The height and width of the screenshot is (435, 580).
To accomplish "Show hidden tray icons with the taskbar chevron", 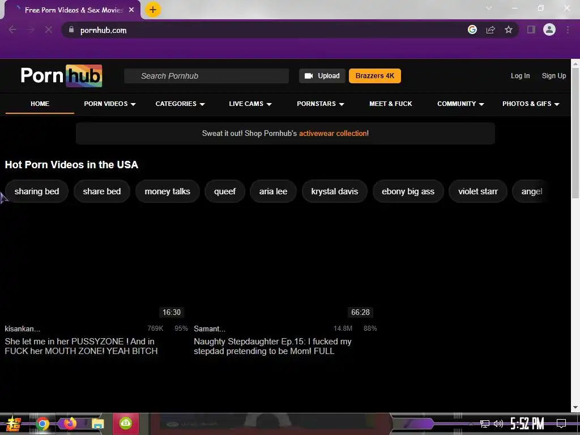I will coord(471,424).
